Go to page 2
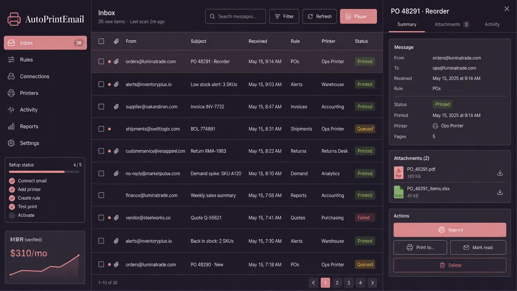This screenshot has width=517, height=291. (337, 283)
